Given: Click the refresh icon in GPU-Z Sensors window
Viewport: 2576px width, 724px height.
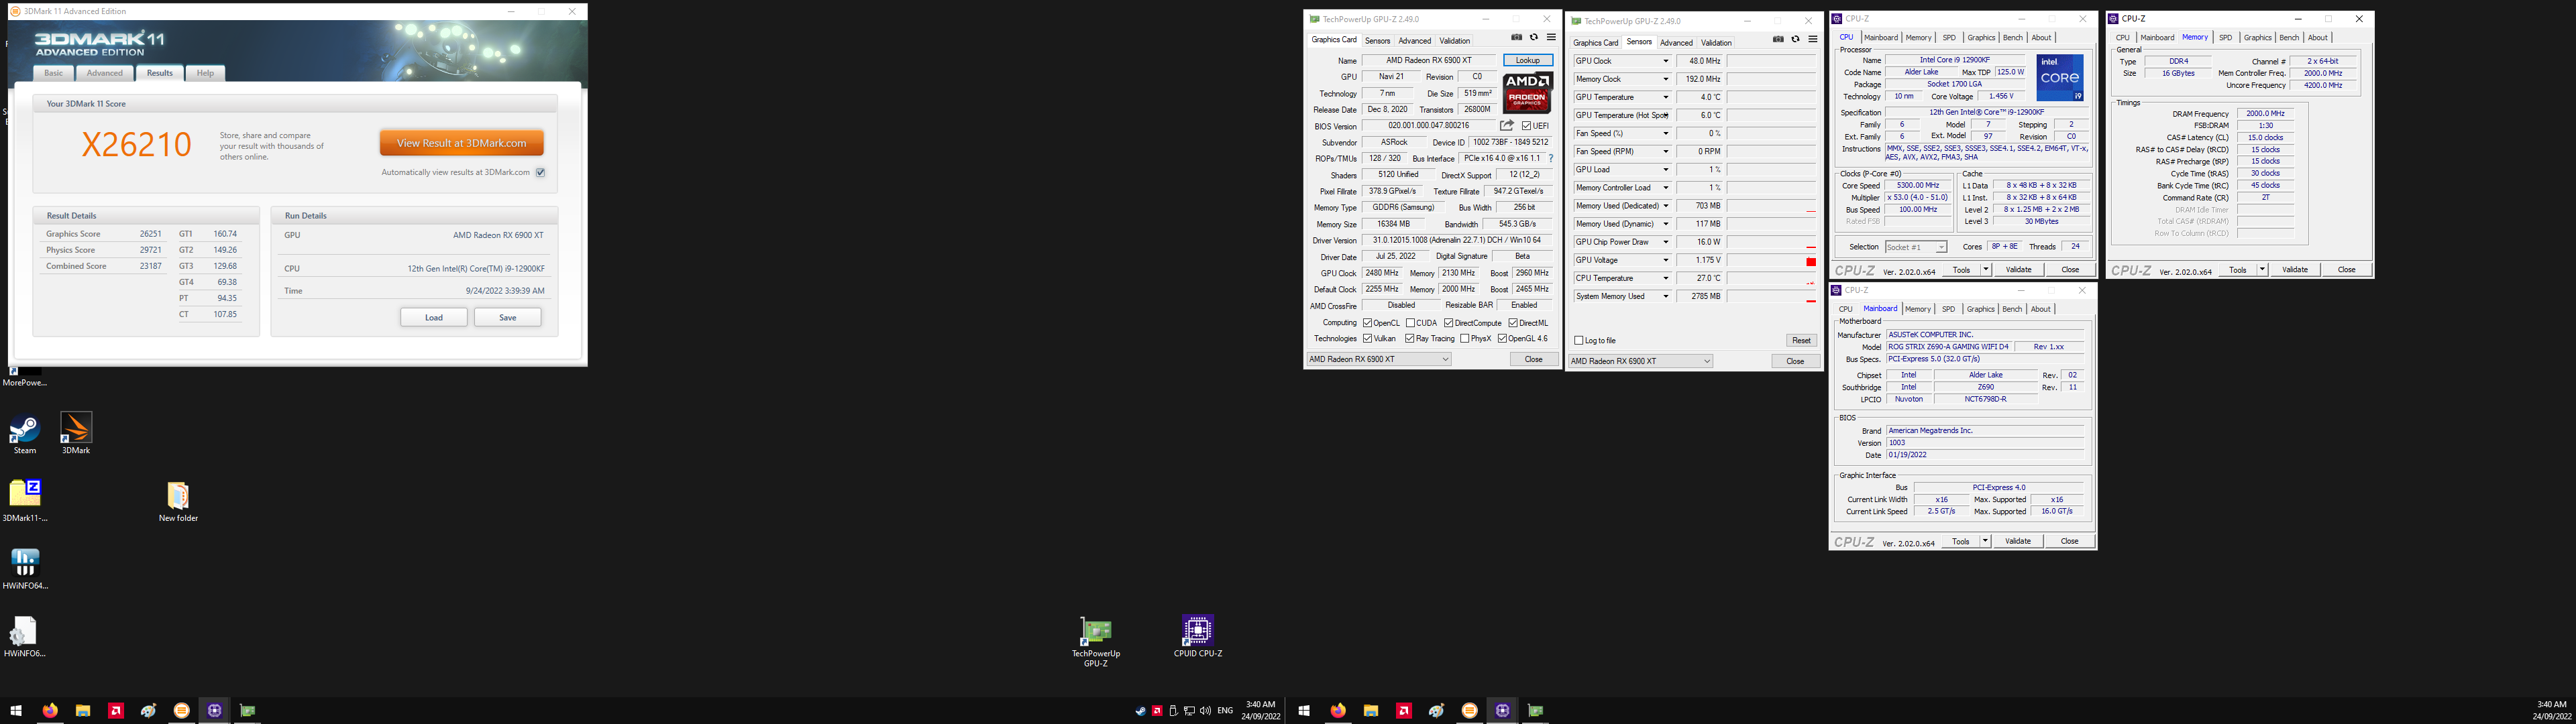Looking at the screenshot, I should click(1795, 40).
